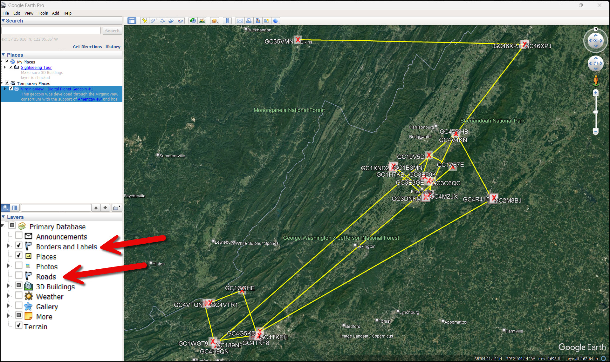Expand the Weather layer tree
This screenshot has width=610, height=362.
(x=8, y=296)
